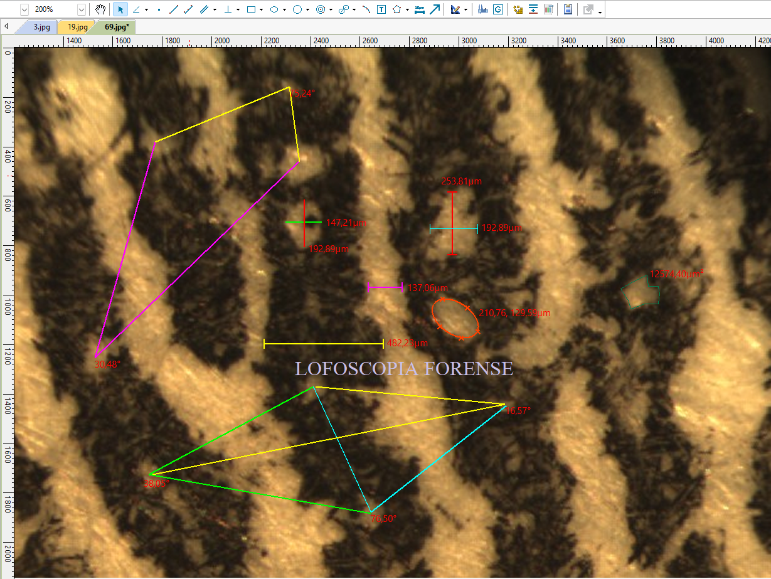
Task: Select the concentric circles tool
Action: [x=321, y=9]
